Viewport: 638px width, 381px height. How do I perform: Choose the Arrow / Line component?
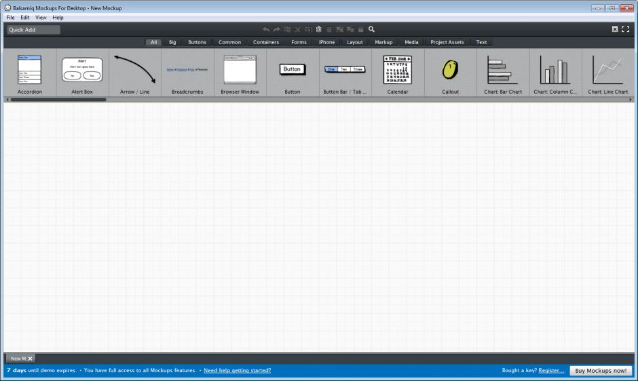click(x=134, y=73)
